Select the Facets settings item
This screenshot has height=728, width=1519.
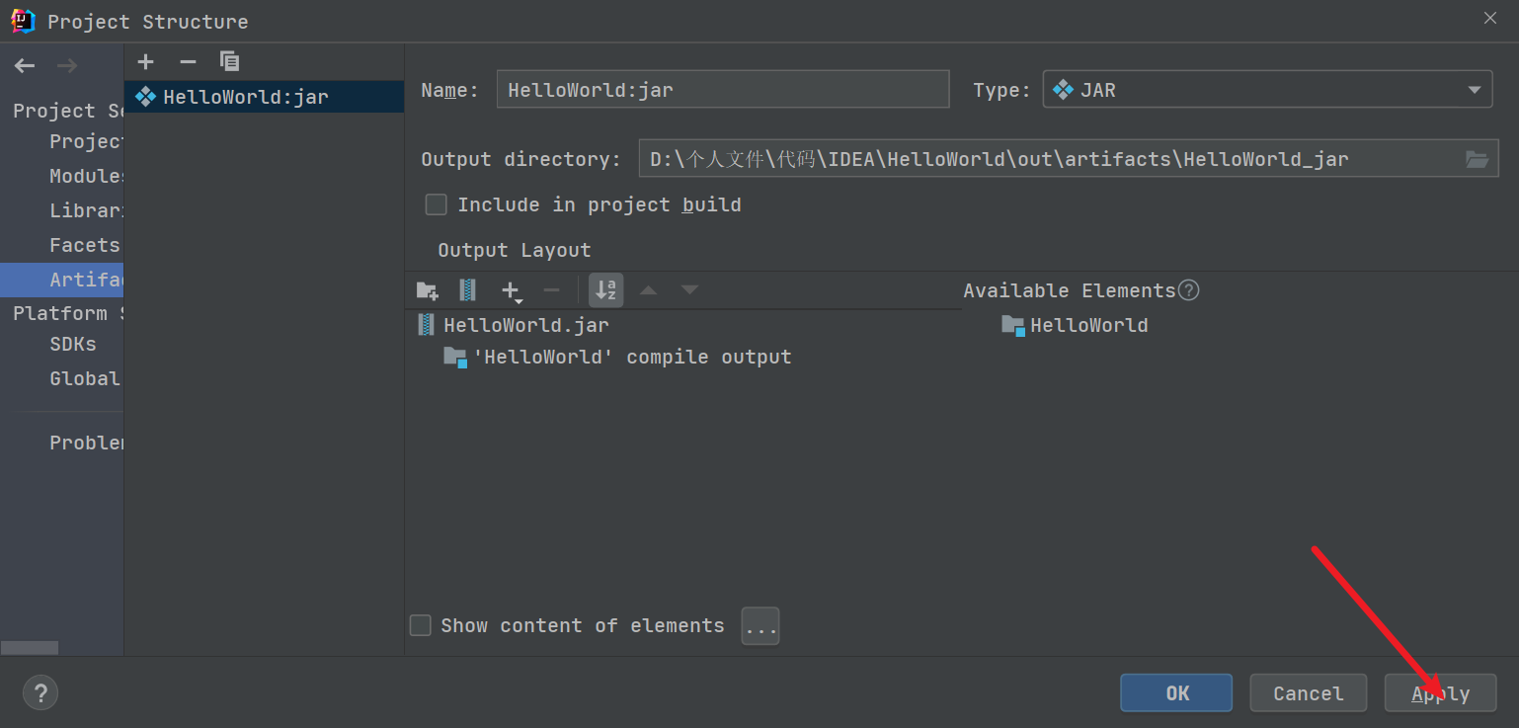tap(85, 245)
